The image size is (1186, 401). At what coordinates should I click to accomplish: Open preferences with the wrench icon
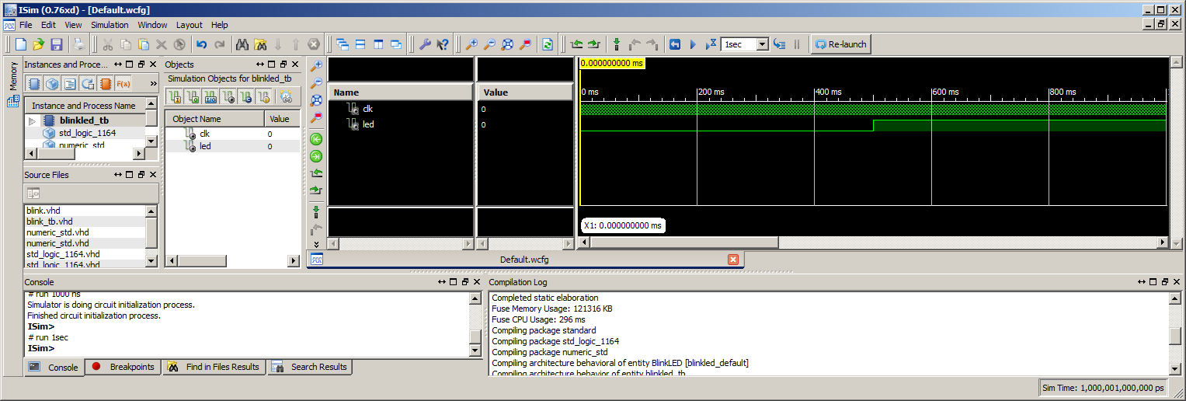[425, 44]
